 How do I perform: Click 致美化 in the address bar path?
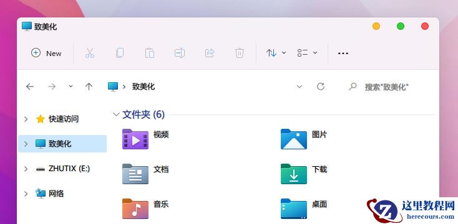(144, 86)
